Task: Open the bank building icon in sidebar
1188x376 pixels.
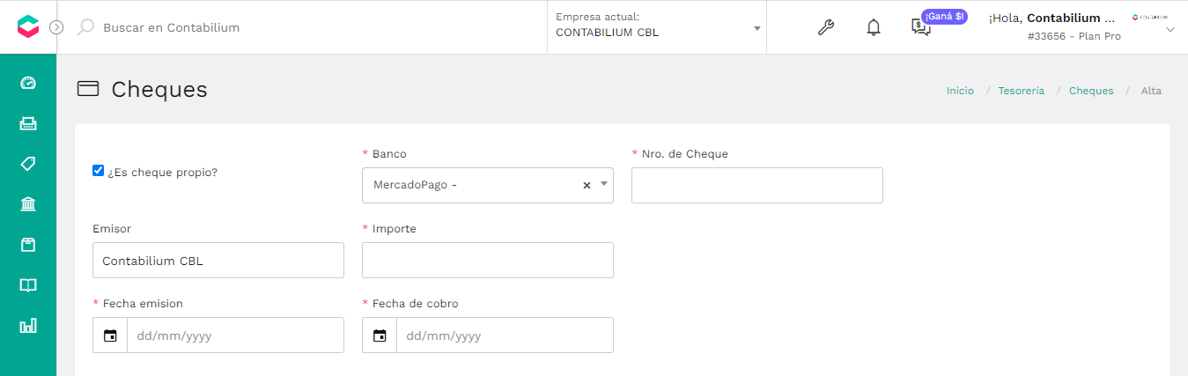Action: coord(28,204)
